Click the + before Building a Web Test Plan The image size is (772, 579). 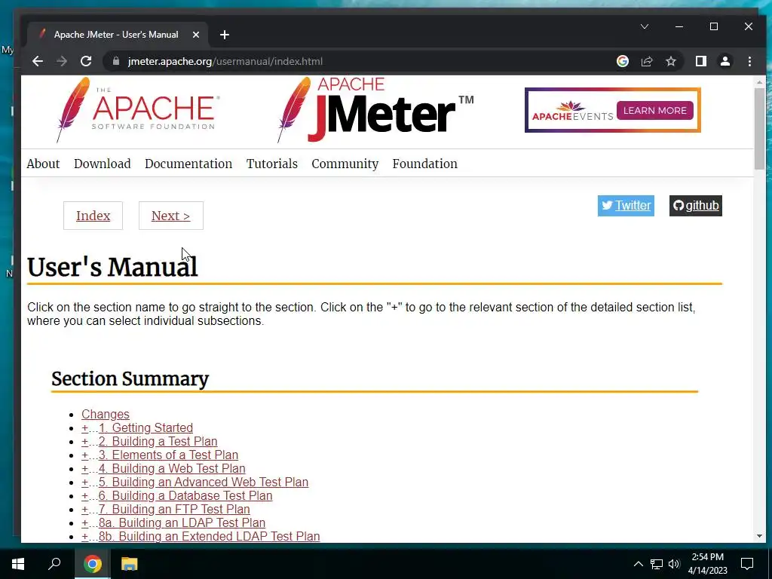pyautogui.click(x=84, y=468)
